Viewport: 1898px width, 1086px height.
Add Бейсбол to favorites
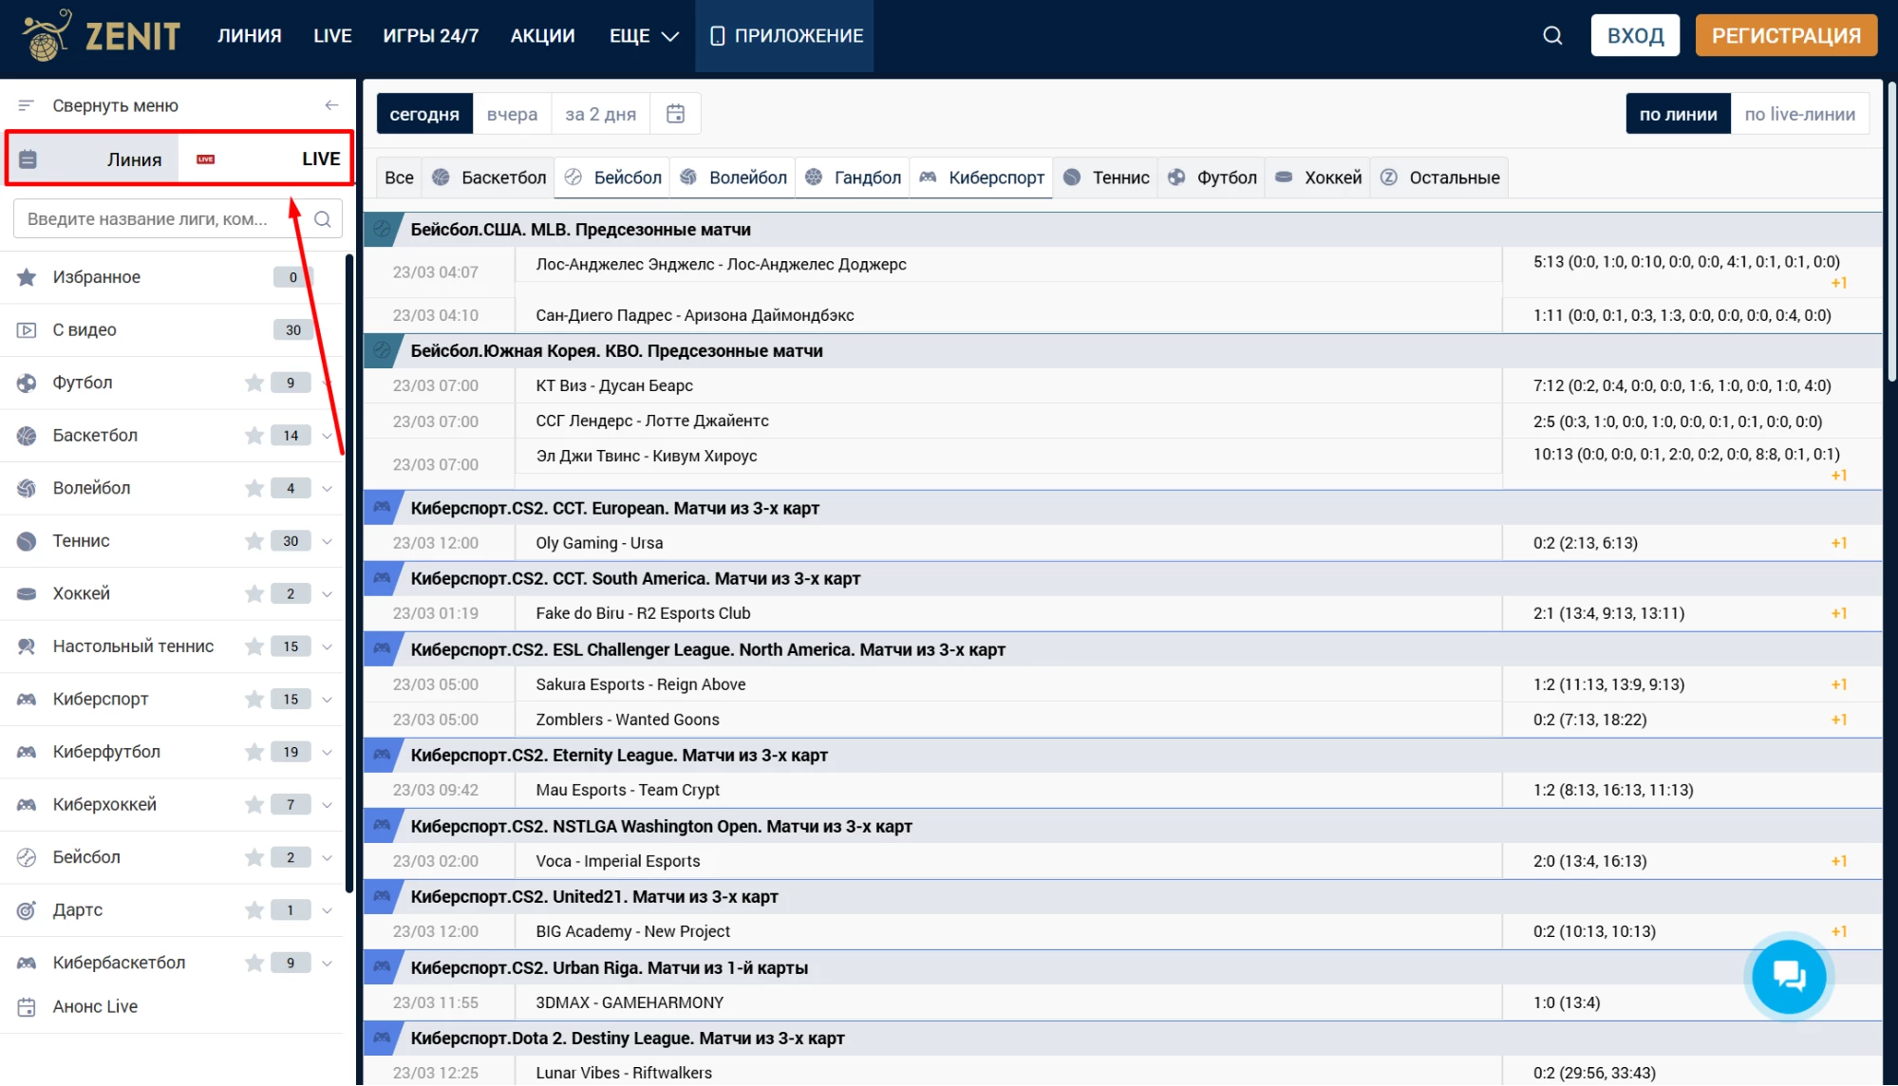tap(254, 857)
